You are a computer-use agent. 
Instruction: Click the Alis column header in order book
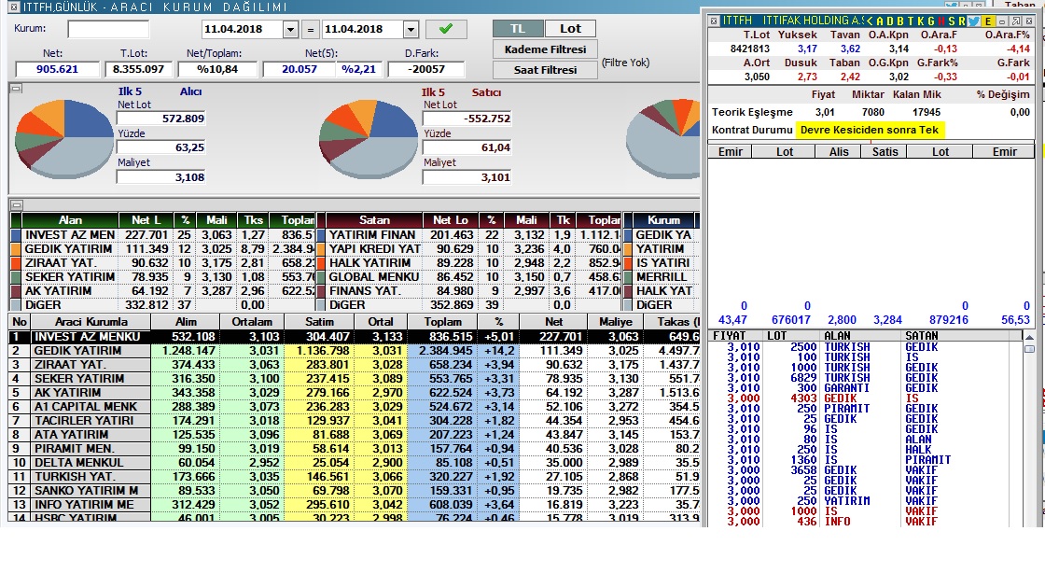tap(839, 152)
